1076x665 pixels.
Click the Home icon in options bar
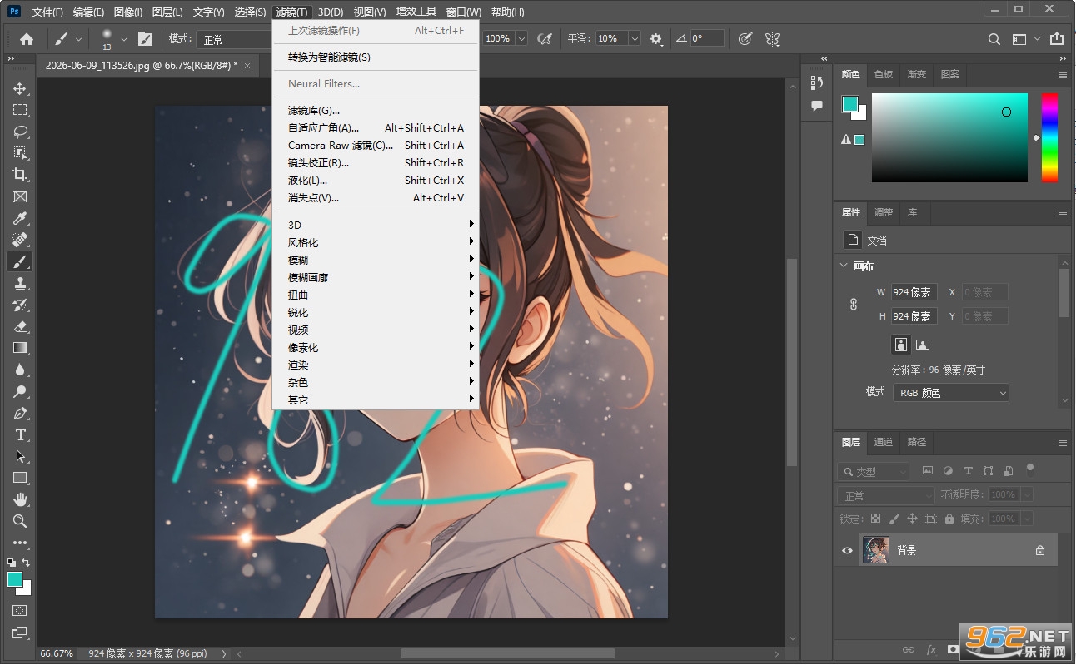coord(27,38)
